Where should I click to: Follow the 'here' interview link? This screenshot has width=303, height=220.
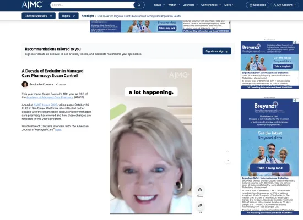tap(58, 130)
